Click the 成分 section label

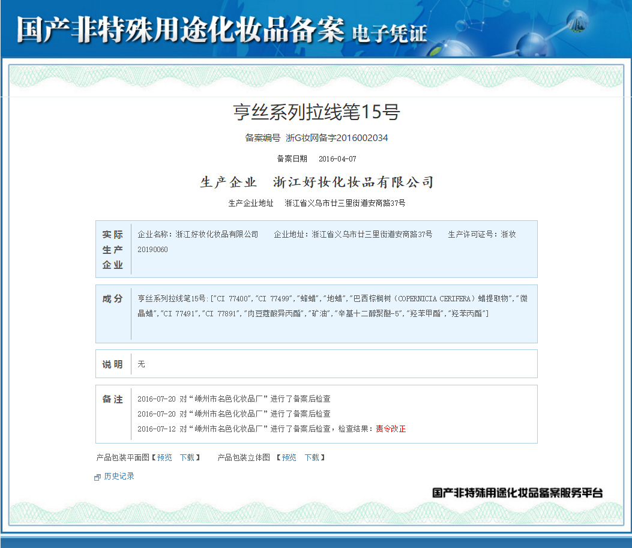coord(112,298)
